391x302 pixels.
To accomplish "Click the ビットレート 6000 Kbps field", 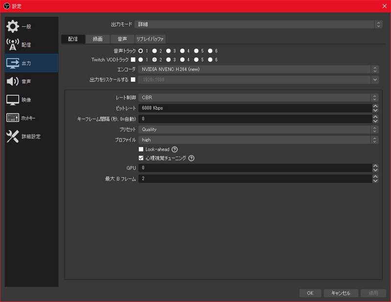I will click(x=255, y=108).
